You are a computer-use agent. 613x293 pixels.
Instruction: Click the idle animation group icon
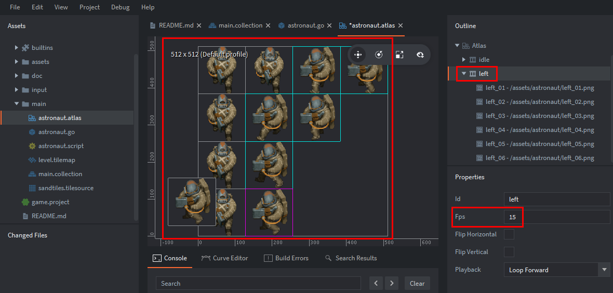[473, 59]
